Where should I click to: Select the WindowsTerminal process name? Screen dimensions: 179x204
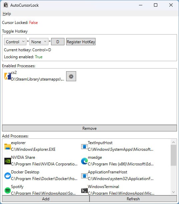[104, 187]
